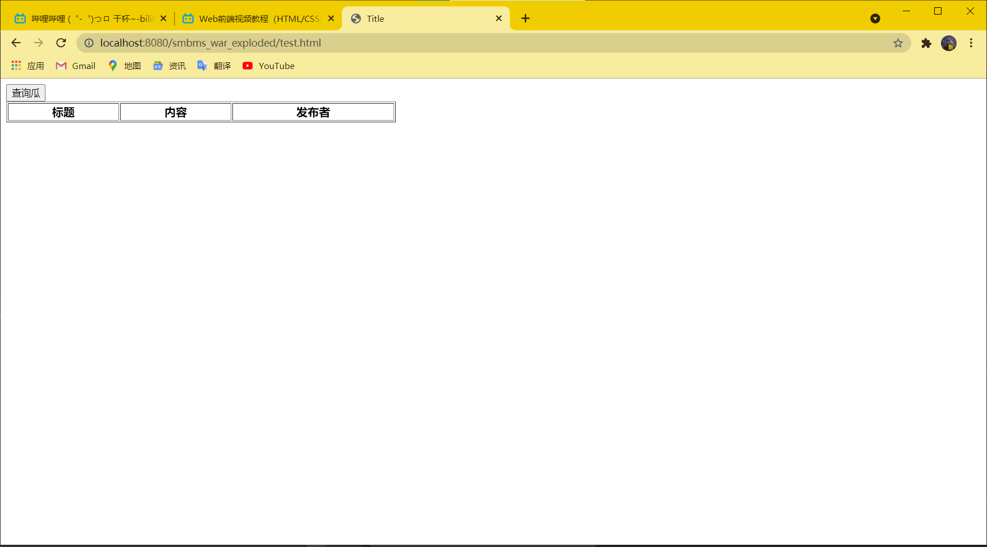
Task: Close the Title tab
Action: click(499, 19)
